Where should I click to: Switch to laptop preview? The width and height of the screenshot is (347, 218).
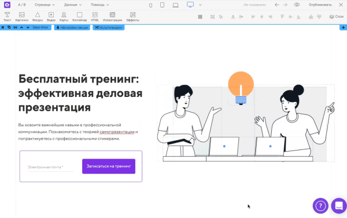175,5
